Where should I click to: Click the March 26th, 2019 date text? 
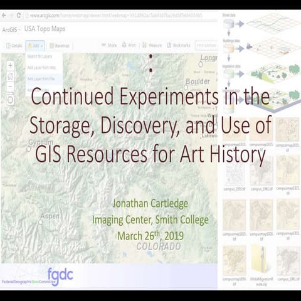[x=150, y=236]
